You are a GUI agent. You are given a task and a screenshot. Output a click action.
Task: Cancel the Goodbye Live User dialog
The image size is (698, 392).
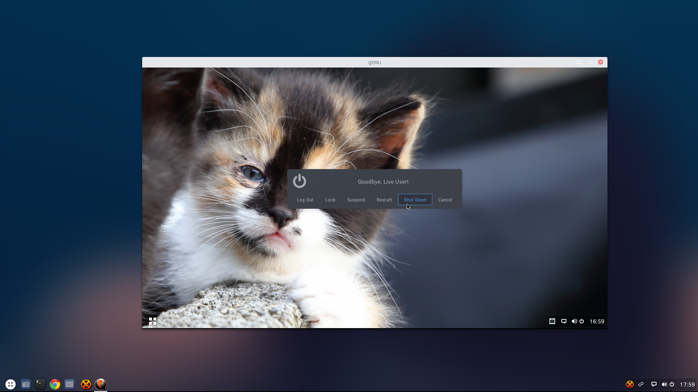(445, 200)
